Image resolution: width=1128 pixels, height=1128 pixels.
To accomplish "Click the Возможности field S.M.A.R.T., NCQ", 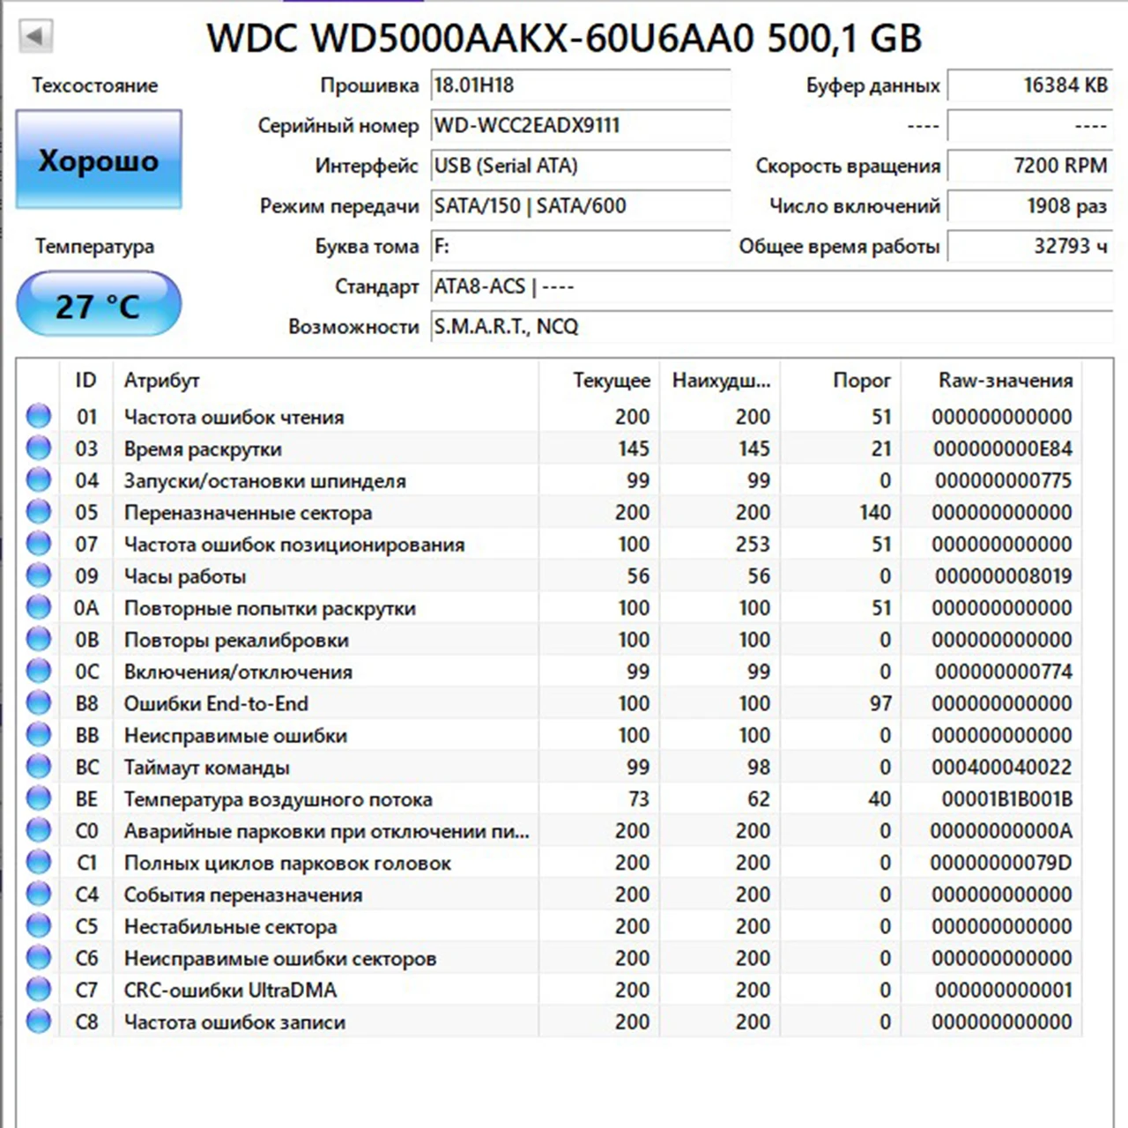I will (772, 327).
